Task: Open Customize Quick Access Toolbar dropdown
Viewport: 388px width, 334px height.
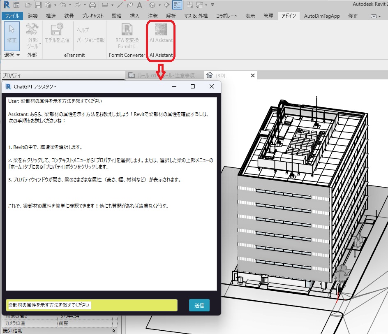Action: pos(212,5)
